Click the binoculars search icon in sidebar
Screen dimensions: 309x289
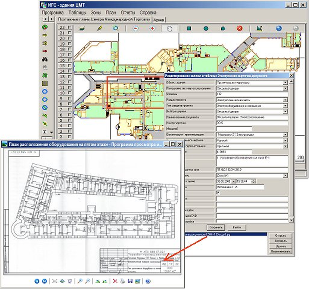tap(45, 59)
